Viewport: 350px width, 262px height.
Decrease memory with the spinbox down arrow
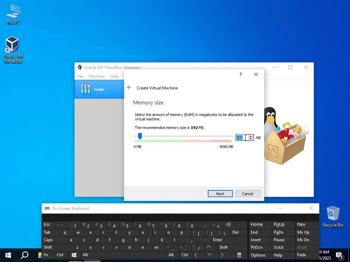pyautogui.click(x=251, y=139)
